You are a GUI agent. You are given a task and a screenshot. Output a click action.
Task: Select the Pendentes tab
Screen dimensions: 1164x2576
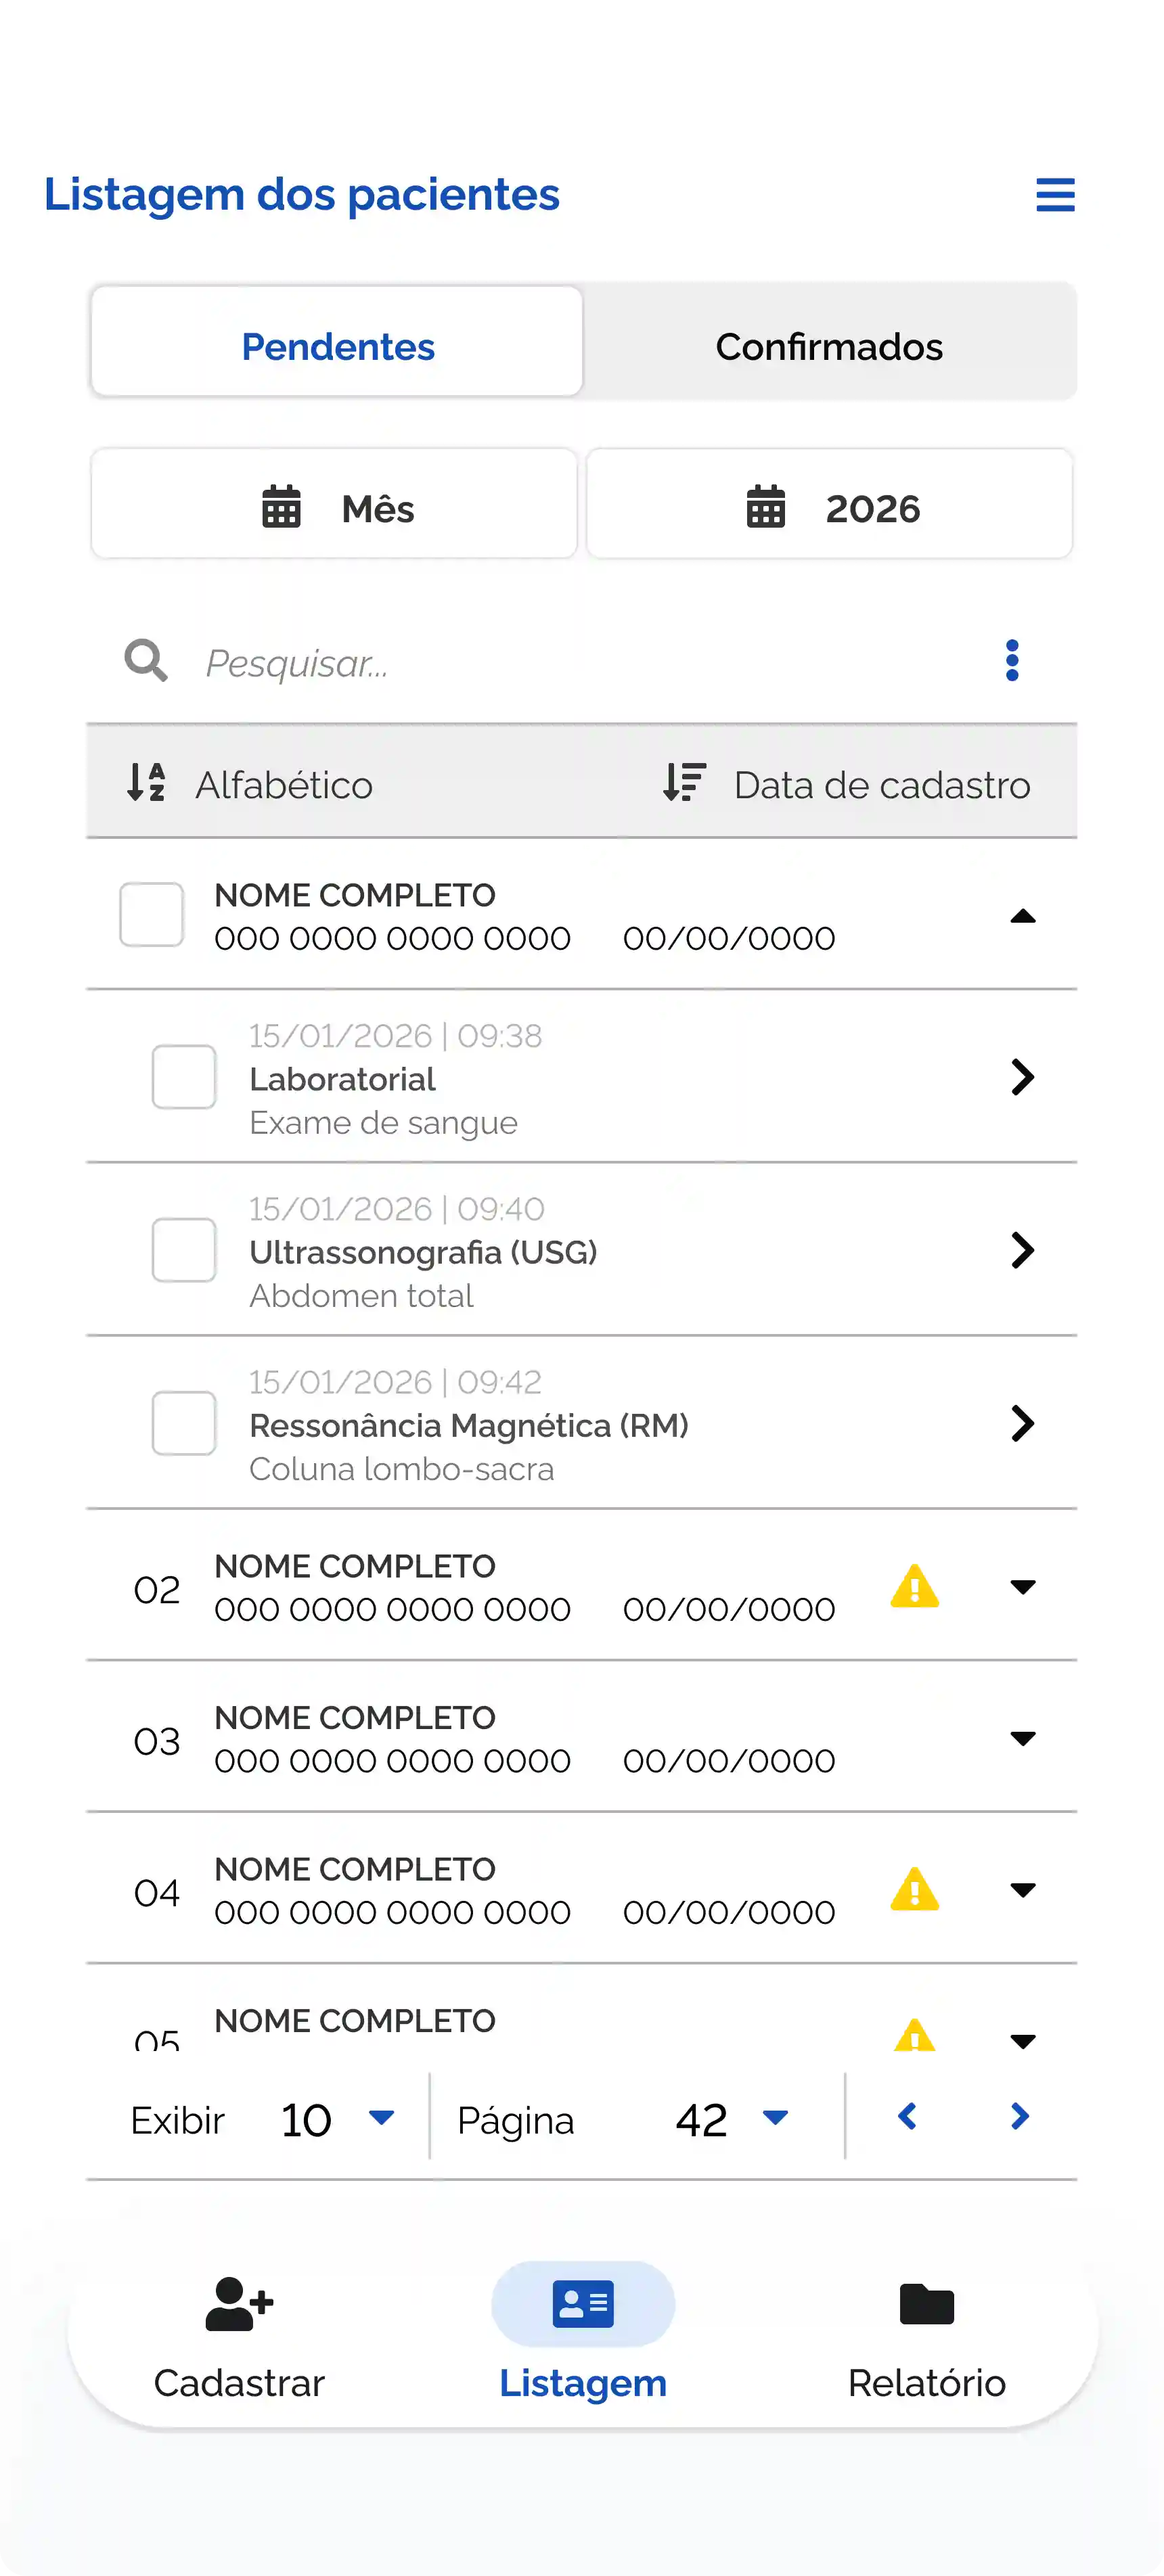pyautogui.click(x=338, y=346)
